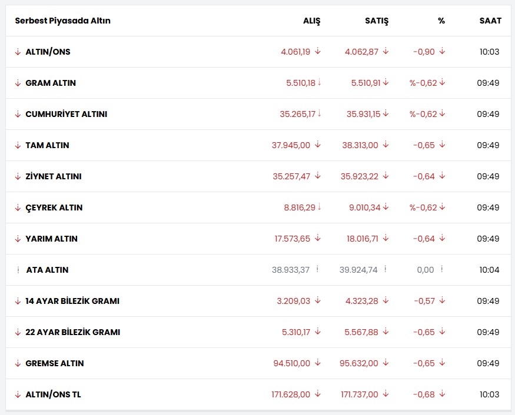Click the ATA ALTIN buy price 38.933,37
The image size is (515, 415).
tap(291, 270)
